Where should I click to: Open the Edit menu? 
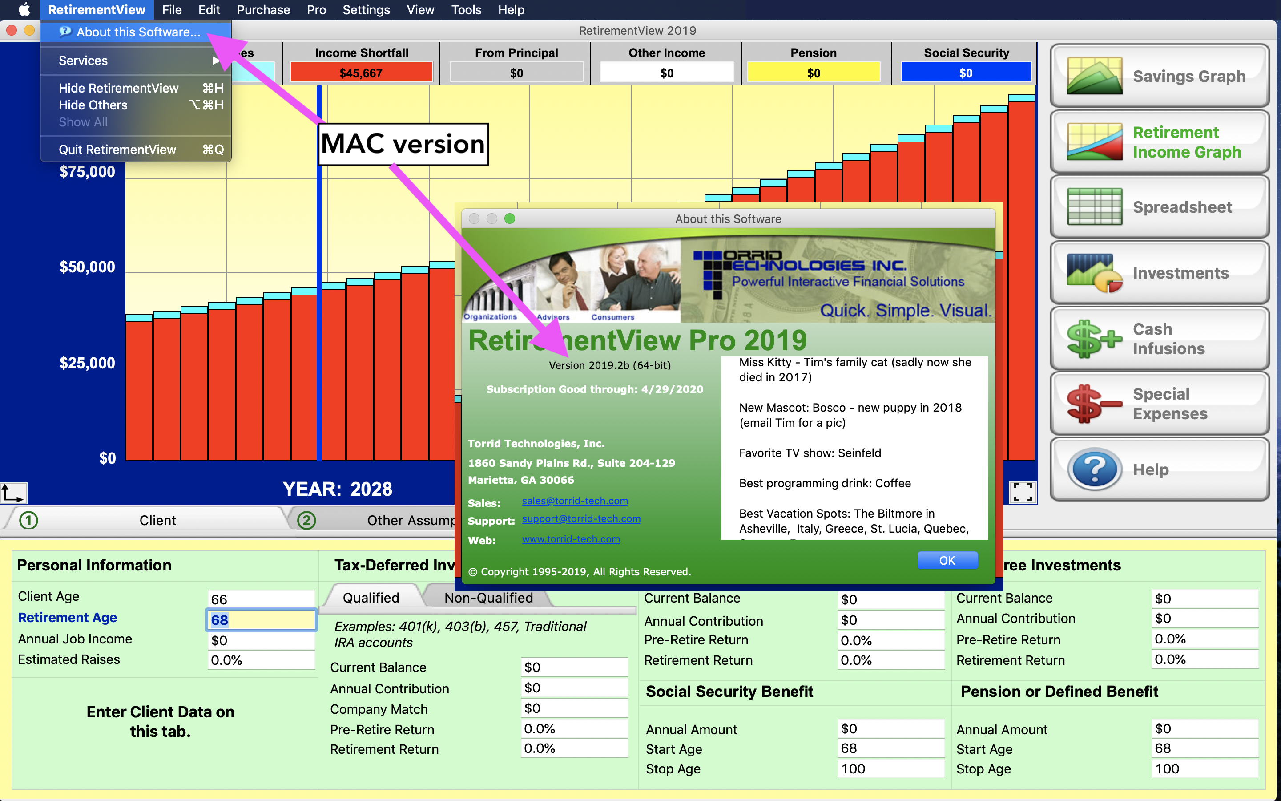click(x=209, y=9)
